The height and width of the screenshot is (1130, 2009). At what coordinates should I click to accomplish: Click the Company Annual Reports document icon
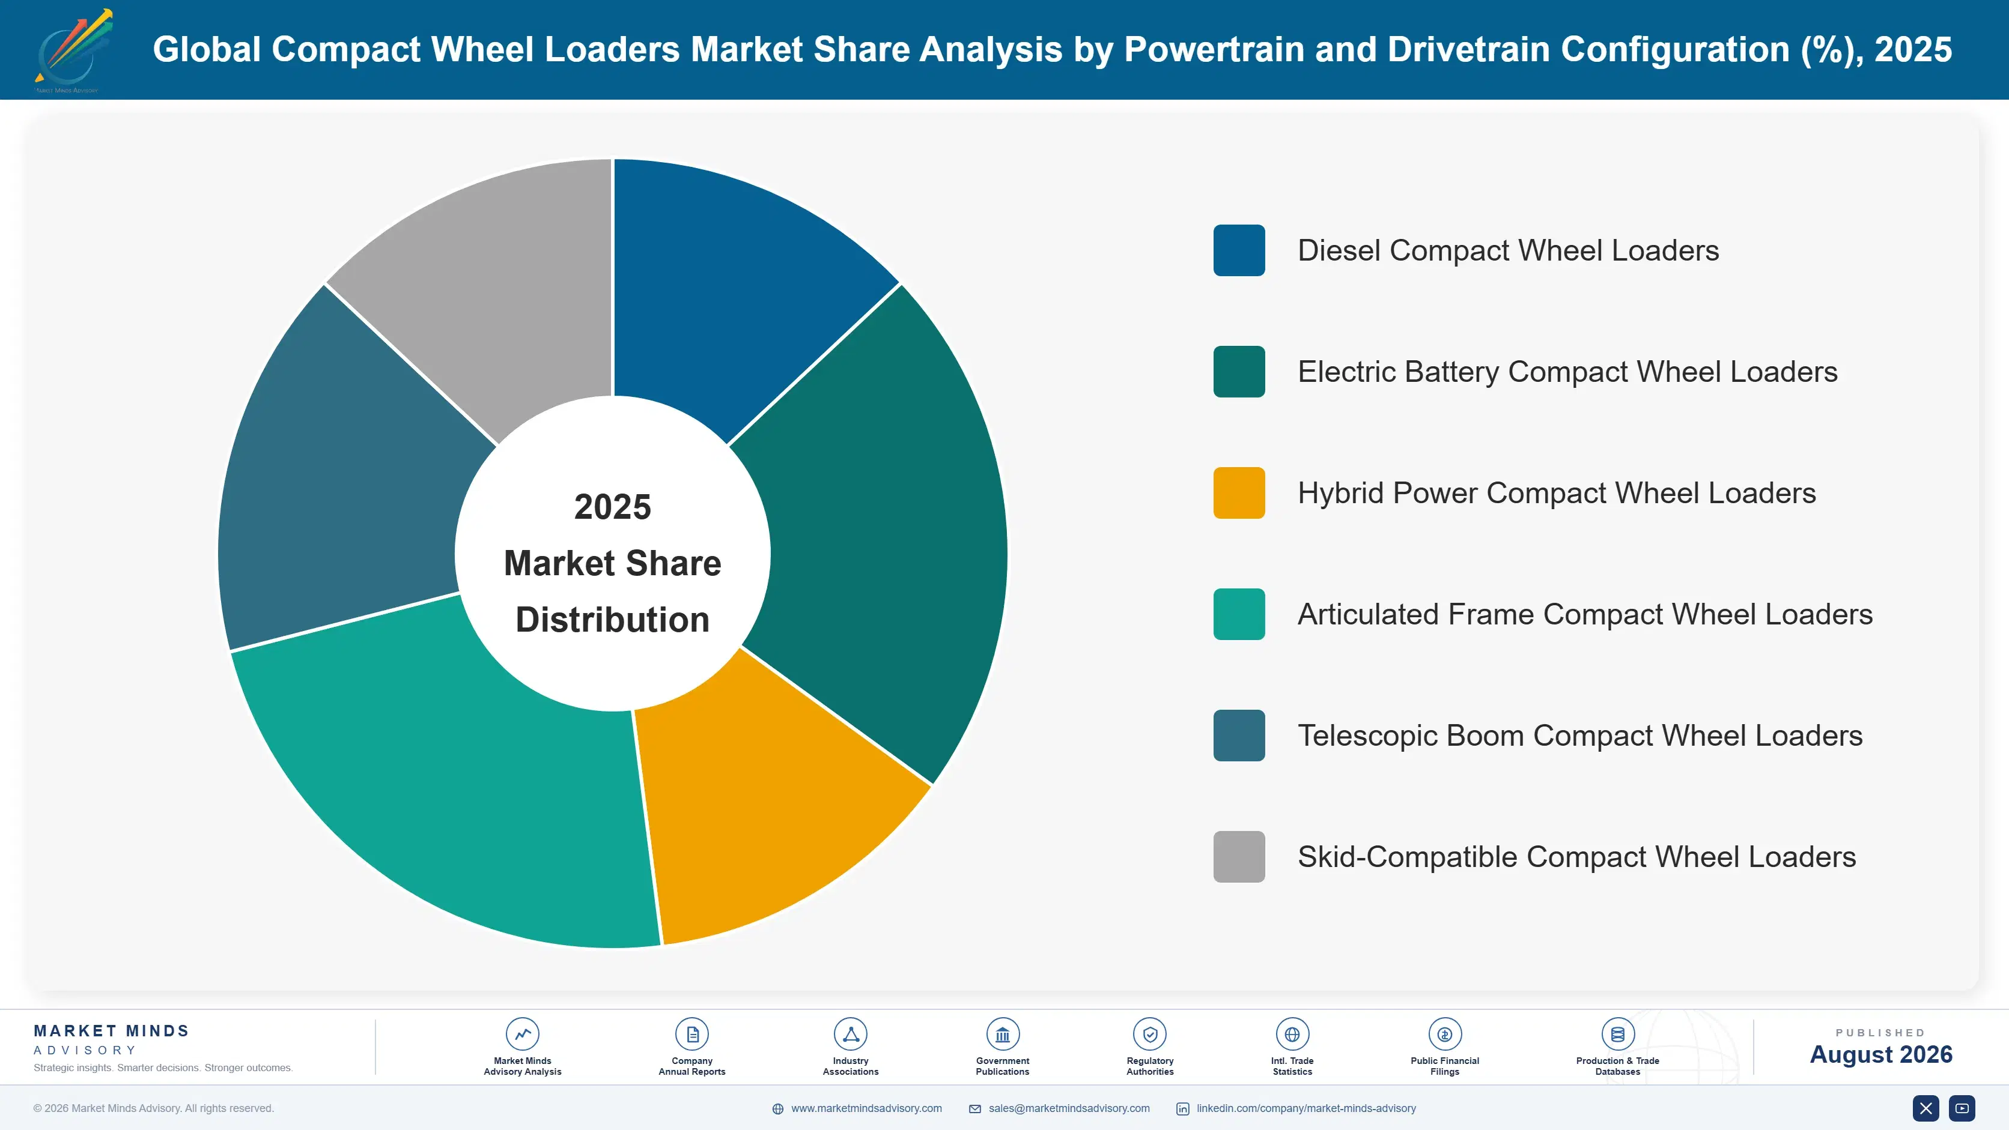pos(691,1034)
